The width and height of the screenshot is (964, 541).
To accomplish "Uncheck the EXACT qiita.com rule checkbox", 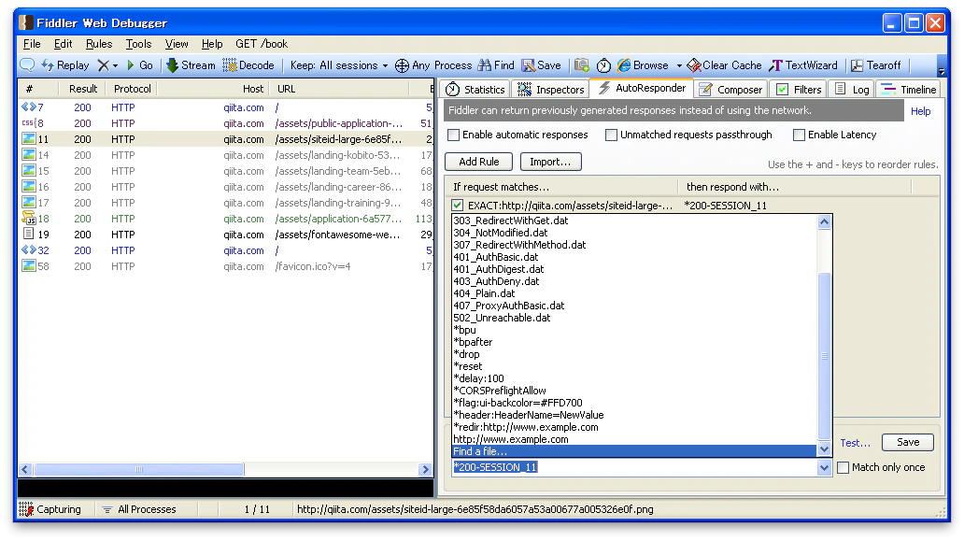I will (x=458, y=206).
